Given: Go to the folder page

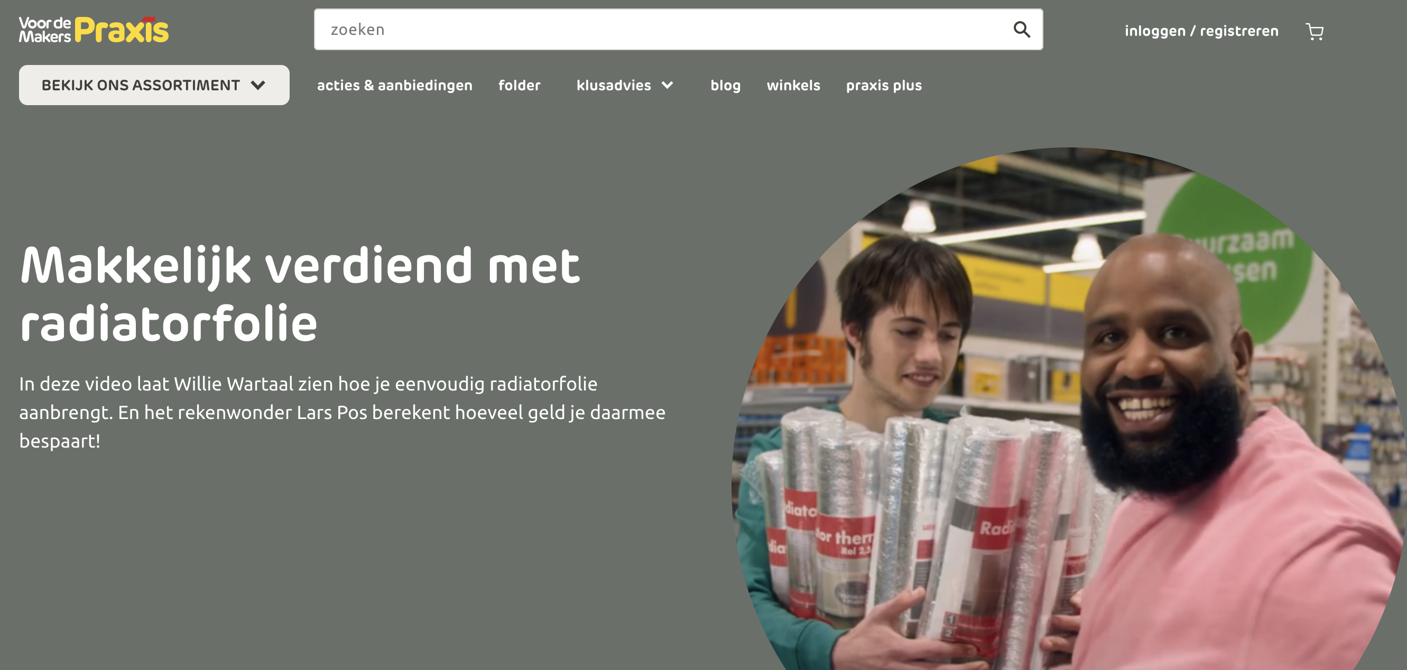Looking at the screenshot, I should 519,85.
